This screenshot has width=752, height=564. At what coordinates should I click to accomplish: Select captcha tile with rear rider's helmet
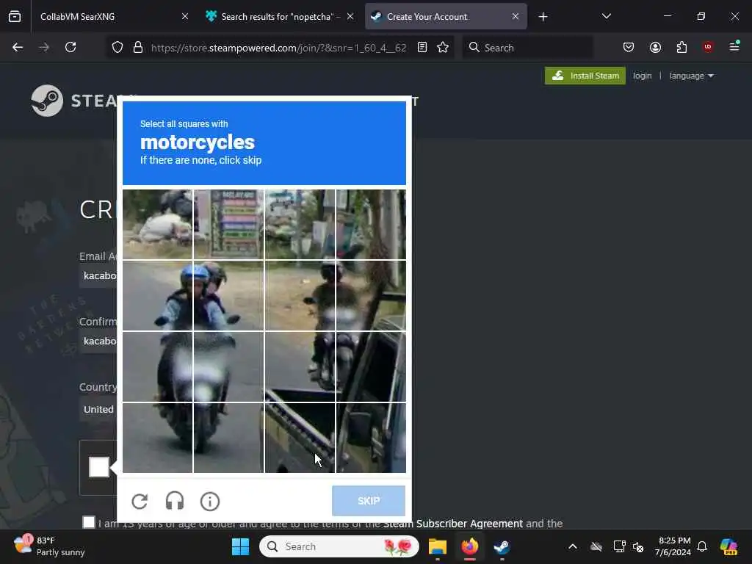pos(300,295)
